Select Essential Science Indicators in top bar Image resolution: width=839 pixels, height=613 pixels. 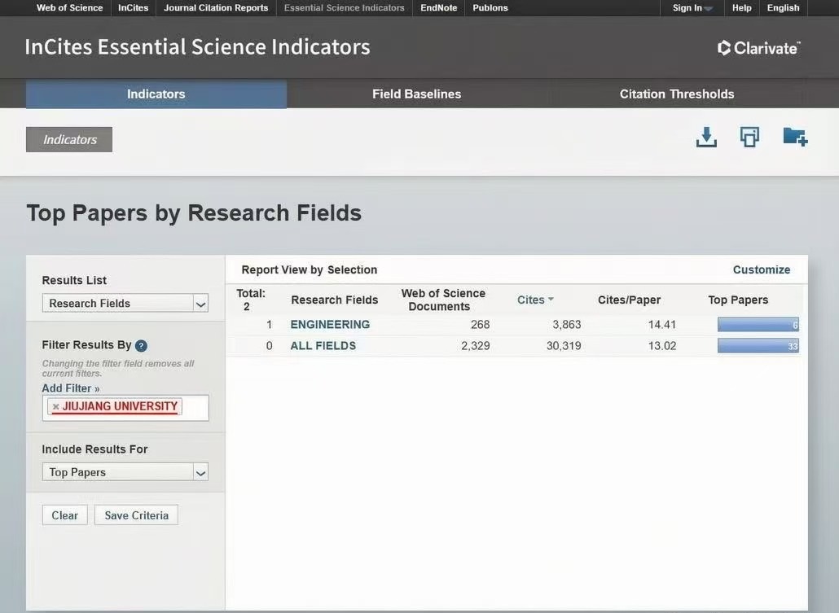344,8
